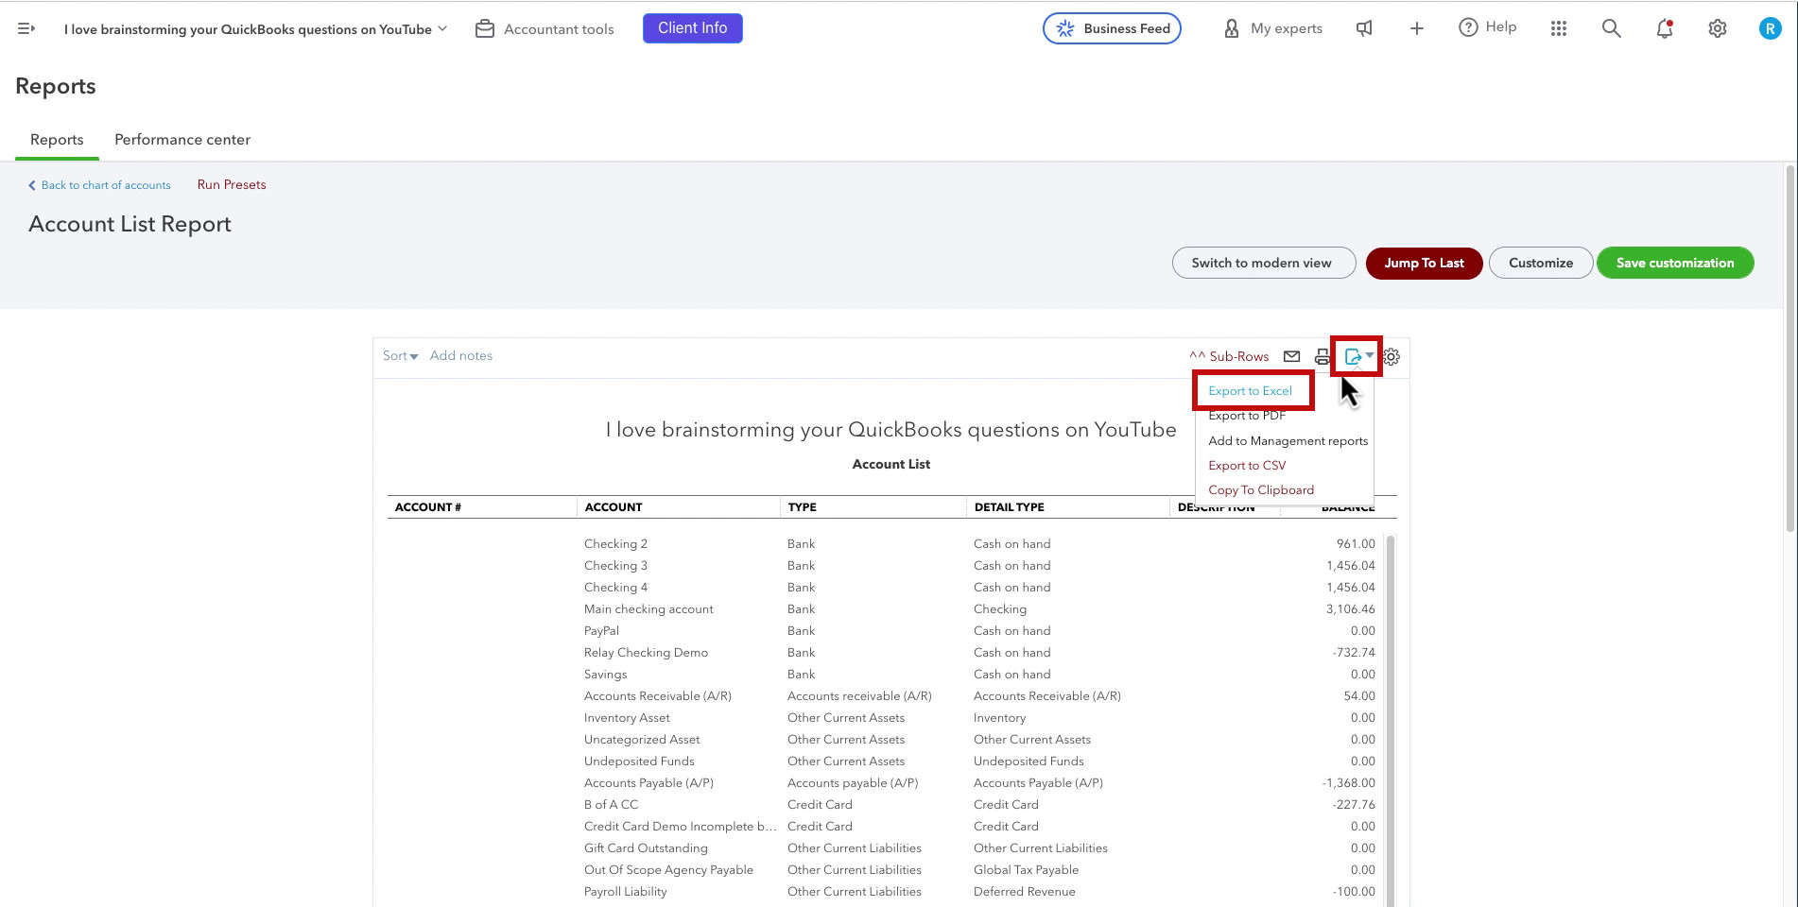Select Export to CSV
This screenshot has width=1798, height=907.
[1247, 465]
